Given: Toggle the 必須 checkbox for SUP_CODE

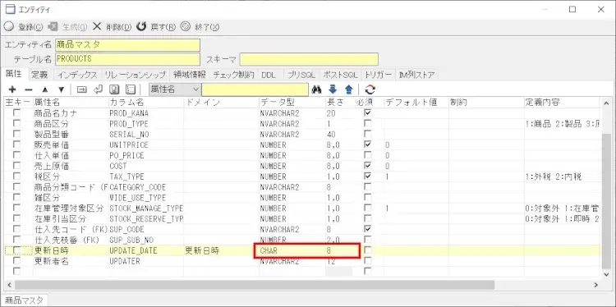Looking at the screenshot, I should pyautogui.click(x=368, y=229).
